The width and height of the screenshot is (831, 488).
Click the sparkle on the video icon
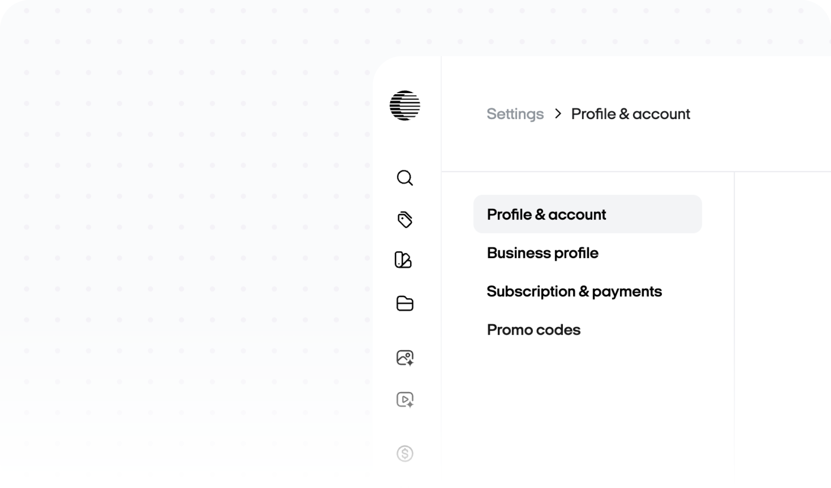[410, 404]
